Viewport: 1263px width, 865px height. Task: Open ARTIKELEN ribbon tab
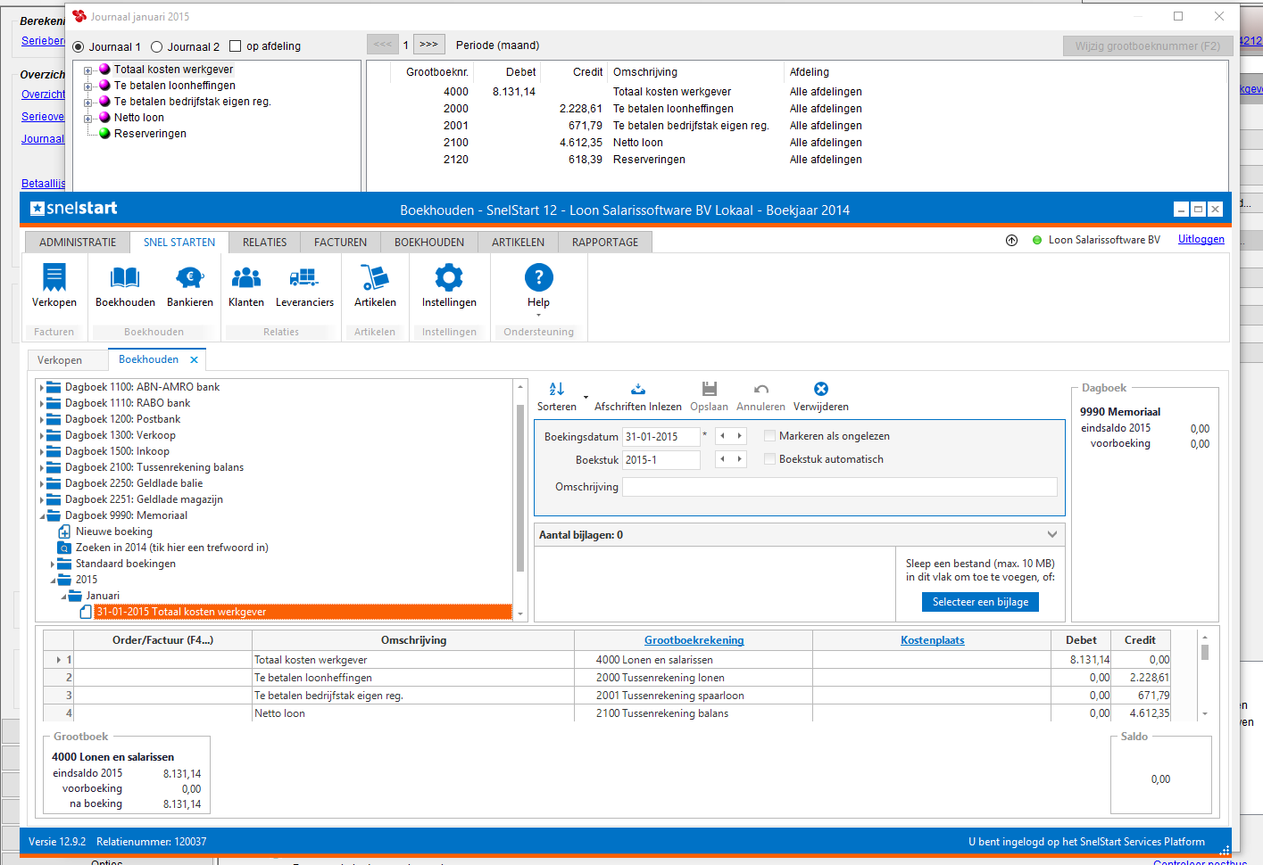[x=518, y=243]
